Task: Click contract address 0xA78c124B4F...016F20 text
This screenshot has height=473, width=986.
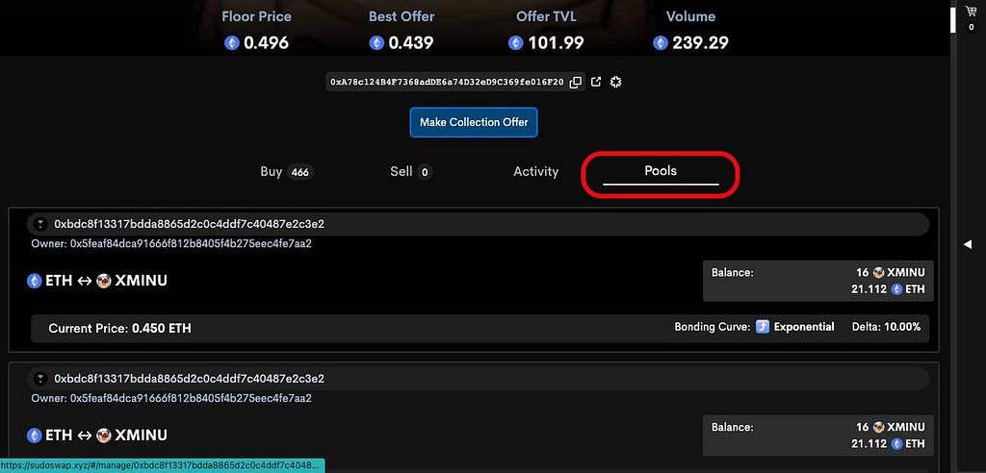Action: [447, 82]
